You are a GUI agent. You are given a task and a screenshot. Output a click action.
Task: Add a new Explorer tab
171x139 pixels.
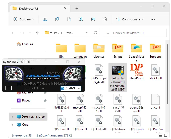click(x=77, y=8)
